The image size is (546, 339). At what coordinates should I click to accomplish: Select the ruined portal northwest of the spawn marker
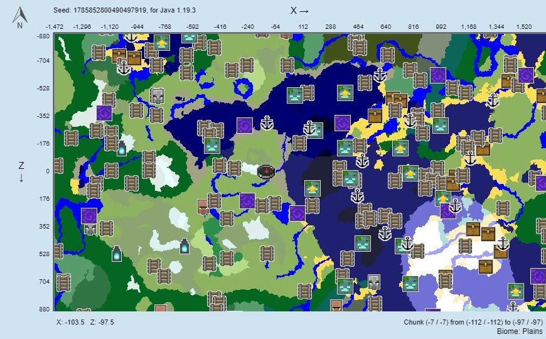pyautogui.click(x=245, y=126)
